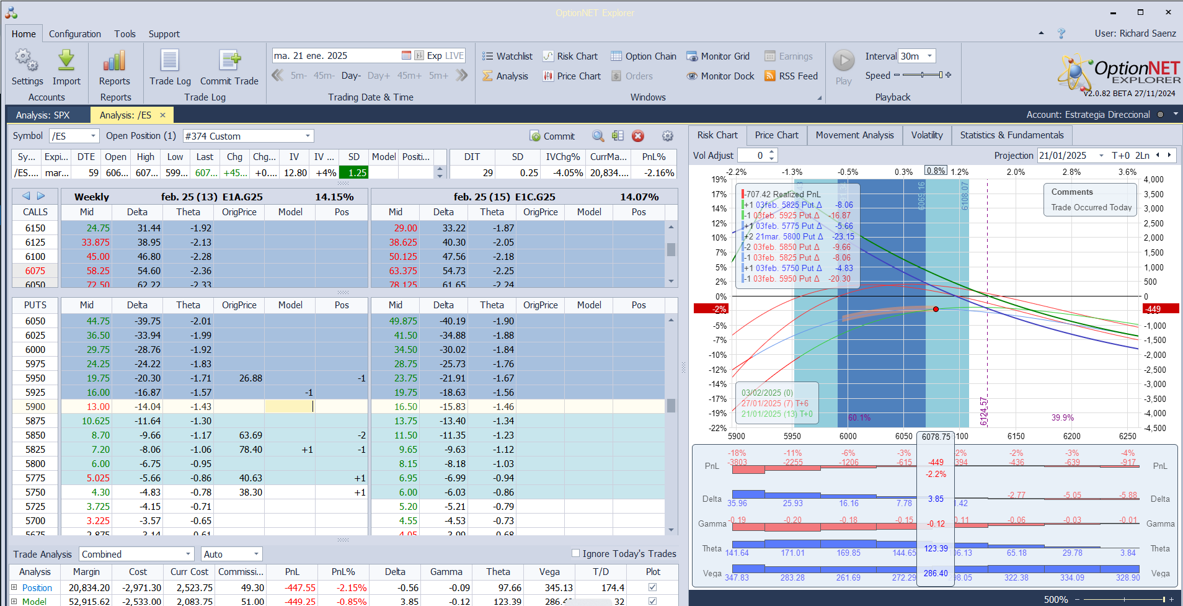Adjust the 500% zoom slider
The width and height of the screenshot is (1183, 606).
(x=1123, y=599)
